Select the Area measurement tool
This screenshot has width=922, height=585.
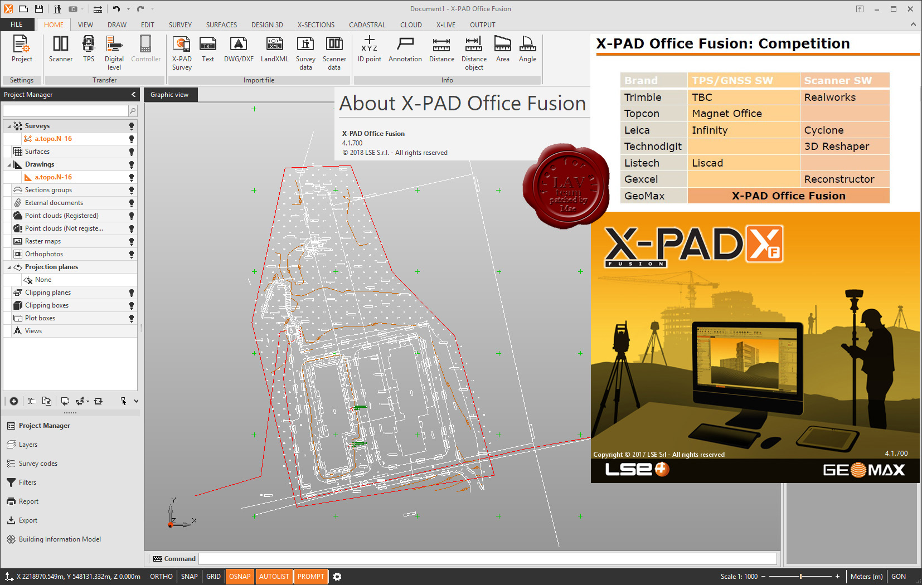coord(503,49)
